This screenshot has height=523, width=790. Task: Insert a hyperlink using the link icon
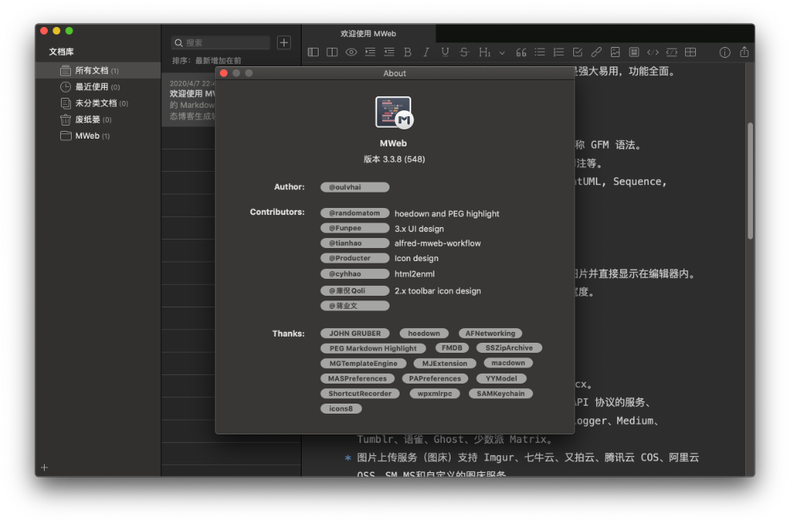coord(596,52)
